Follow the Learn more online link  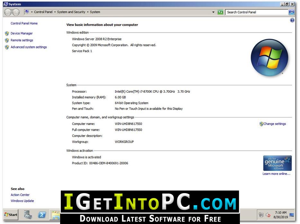coord(277,174)
